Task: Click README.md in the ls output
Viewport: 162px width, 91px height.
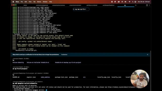Action: 16,77
